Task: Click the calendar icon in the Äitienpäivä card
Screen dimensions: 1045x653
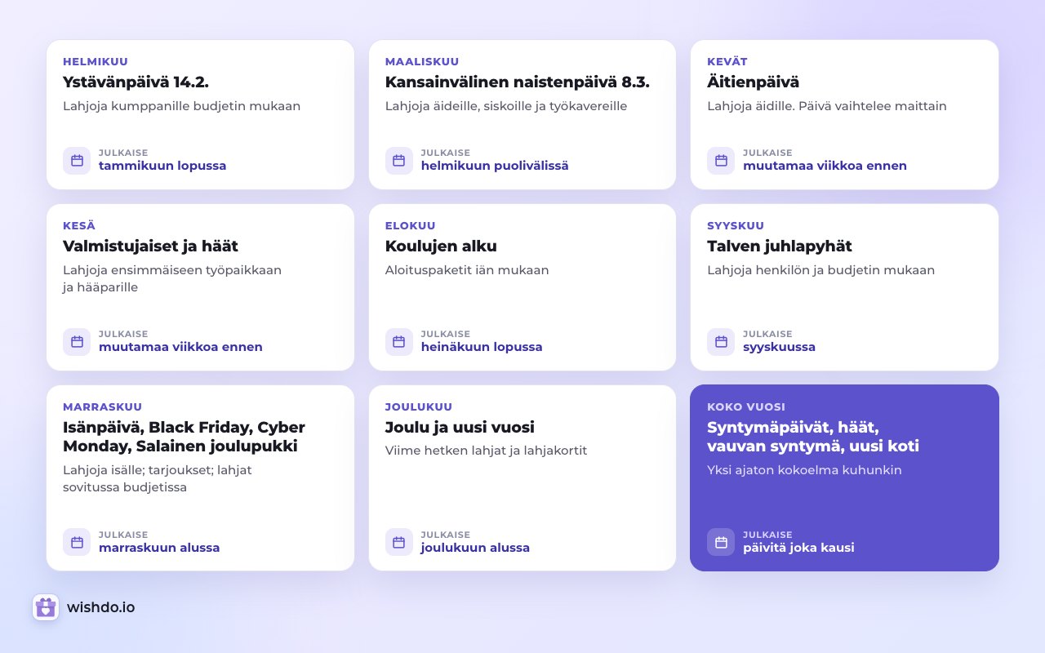Action: click(721, 160)
